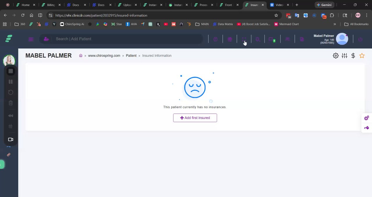Expand the hidden bookmarks chevron

(x=335, y=24)
